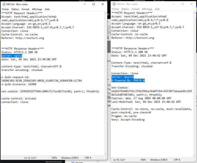Maximize the M67.txt Notepad window

tap(94, 4)
